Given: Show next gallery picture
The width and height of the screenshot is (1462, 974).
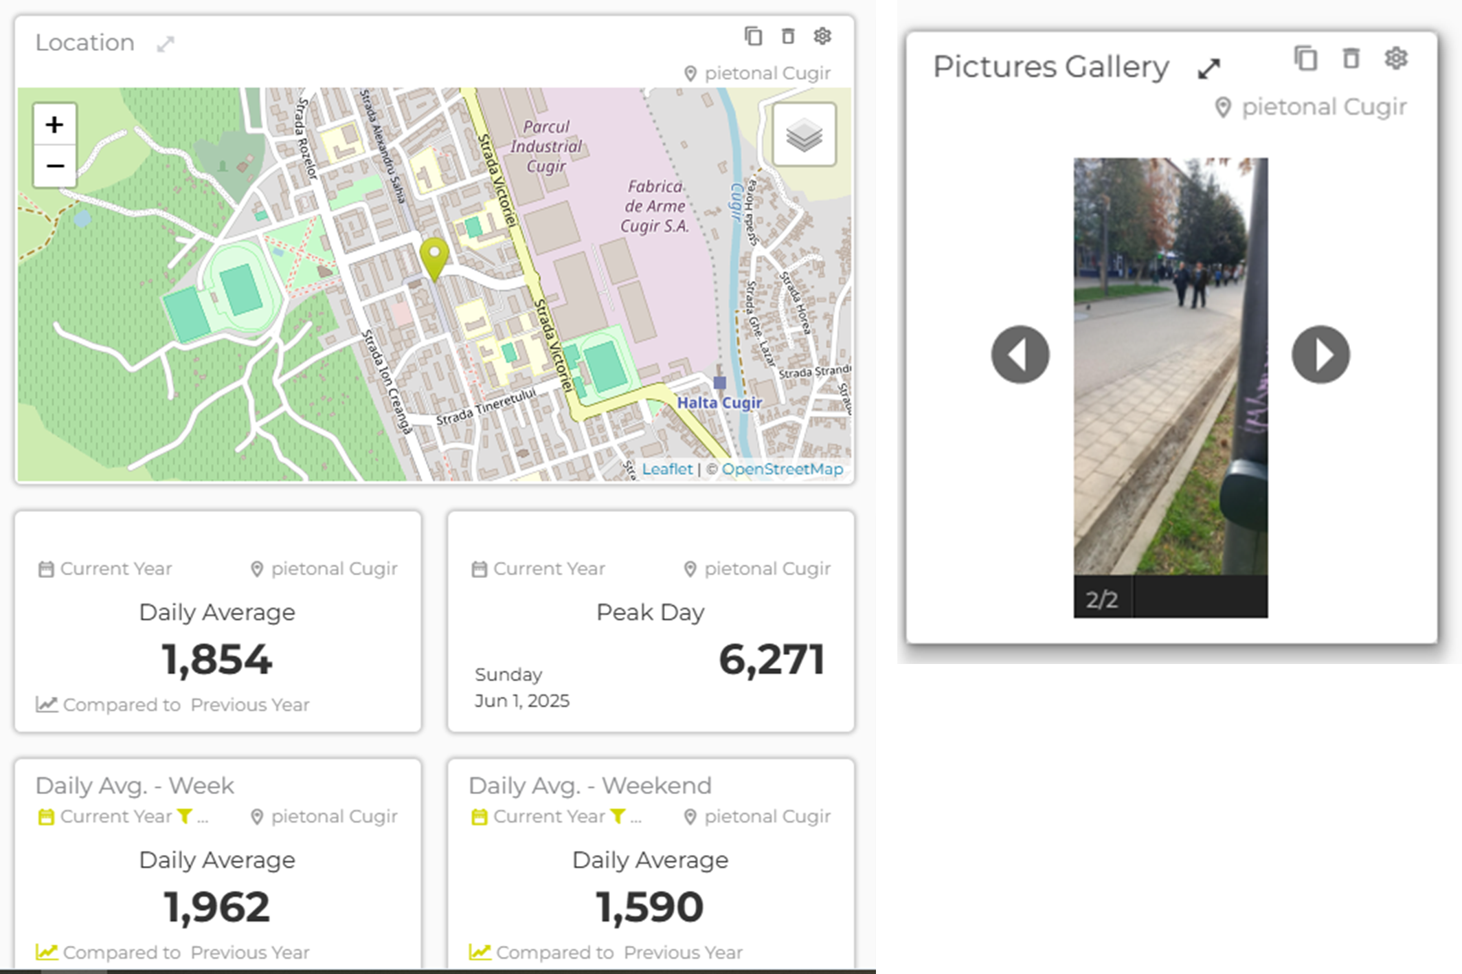Looking at the screenshot, I should click(x=1320, y=355).
